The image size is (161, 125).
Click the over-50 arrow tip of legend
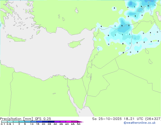tap(80, 122)
